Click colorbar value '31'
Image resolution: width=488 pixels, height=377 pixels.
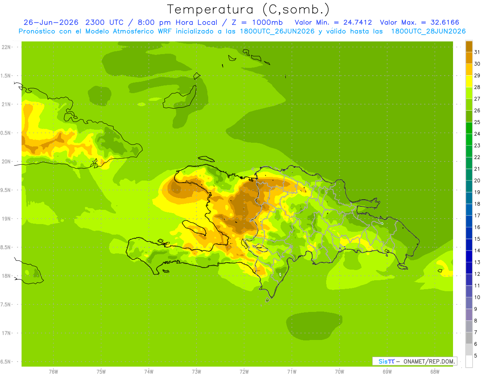click(477, 52)
